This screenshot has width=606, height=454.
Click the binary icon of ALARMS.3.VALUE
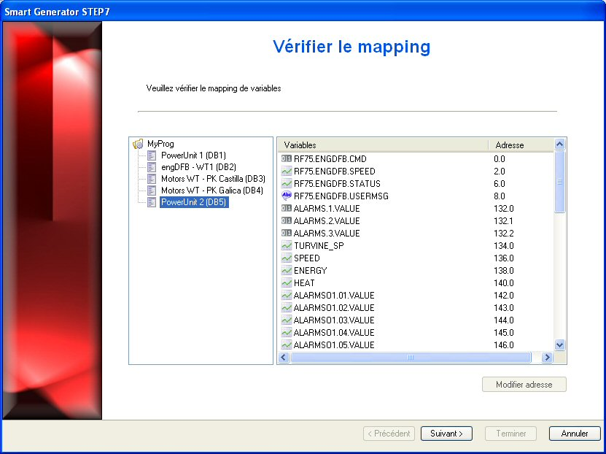pos(287,233)
